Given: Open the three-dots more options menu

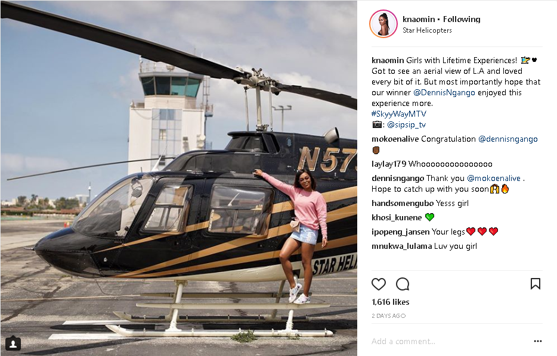Looking at the screenshot, I should (x=538, y=341).
